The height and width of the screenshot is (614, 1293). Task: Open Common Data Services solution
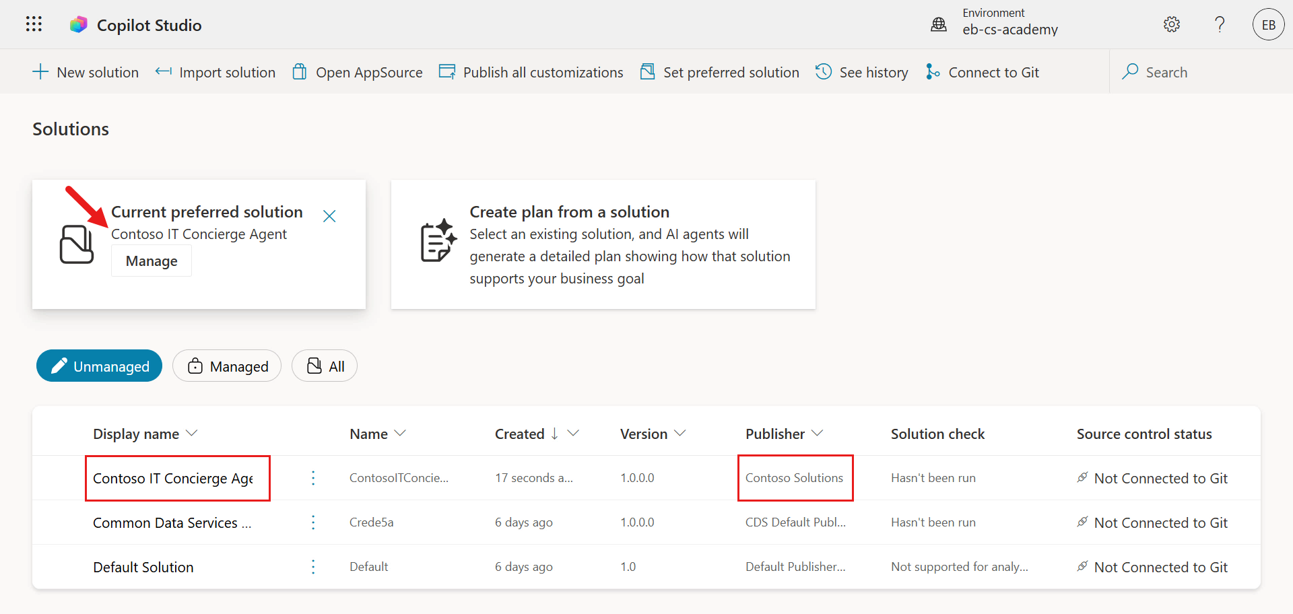click(x=172, y=523)
